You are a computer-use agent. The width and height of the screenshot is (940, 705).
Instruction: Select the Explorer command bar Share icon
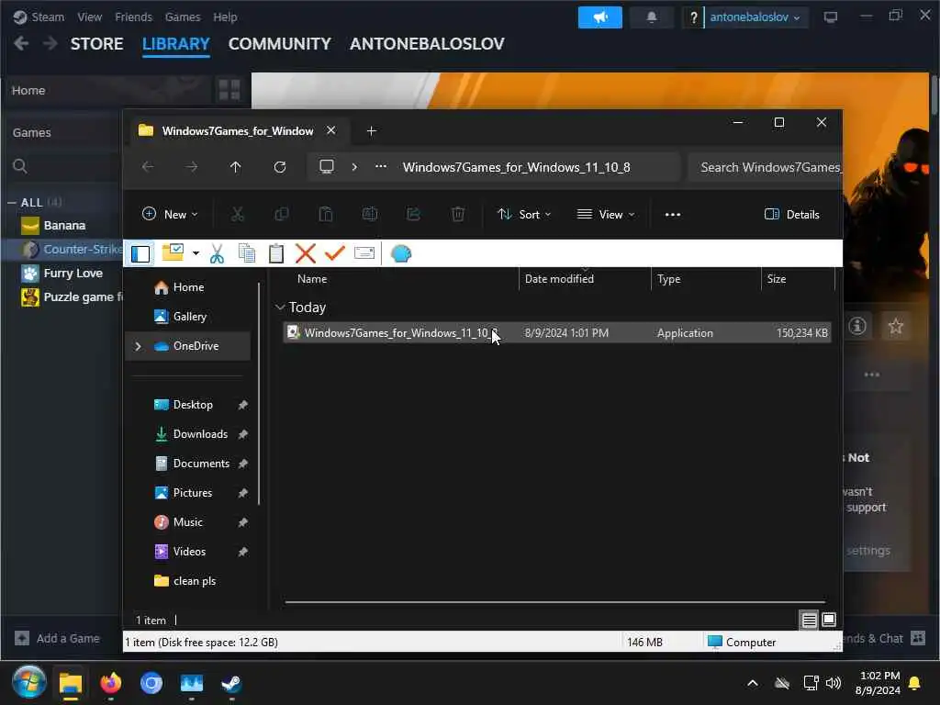[414, 215]
